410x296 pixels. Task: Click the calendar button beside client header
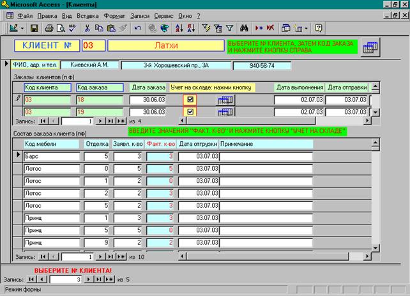pyautogui.click(x=370, y=47)
